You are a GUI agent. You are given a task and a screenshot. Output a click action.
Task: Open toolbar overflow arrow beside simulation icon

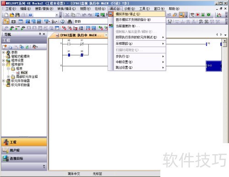point(186,15)
